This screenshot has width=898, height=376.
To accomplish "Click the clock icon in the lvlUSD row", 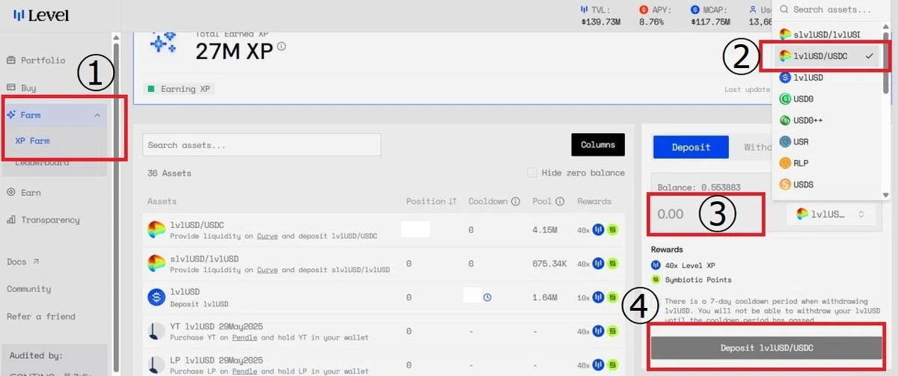I will pos(487,298).
